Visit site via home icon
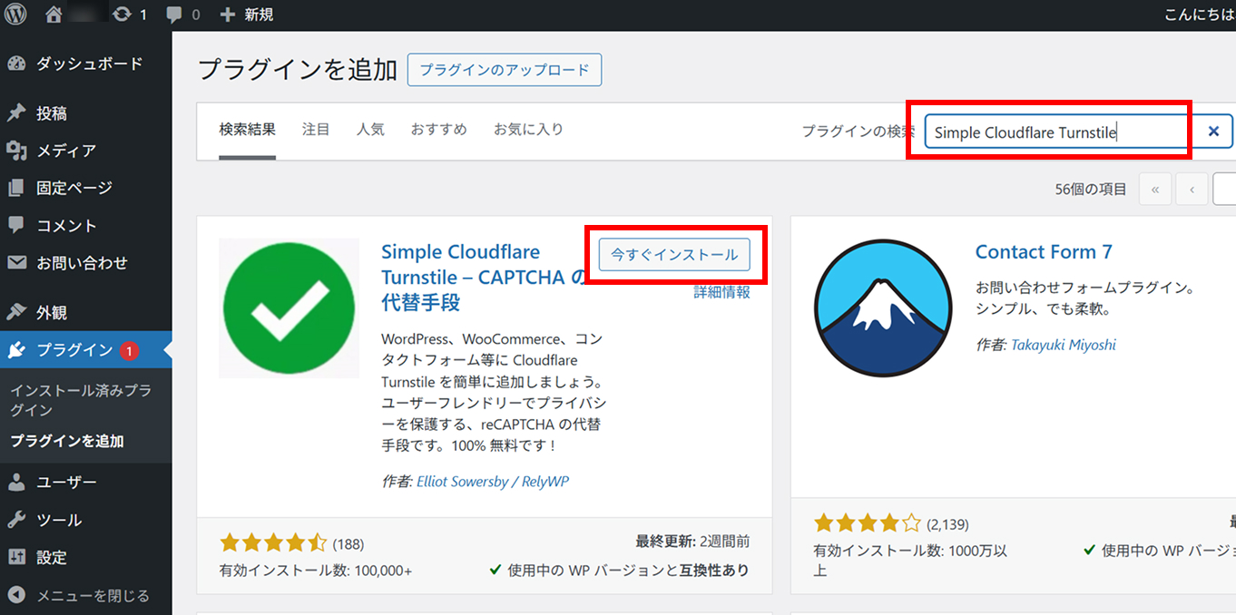This screenshot has width=1236, height=615. pyautogui.click(x=54, y=15)
